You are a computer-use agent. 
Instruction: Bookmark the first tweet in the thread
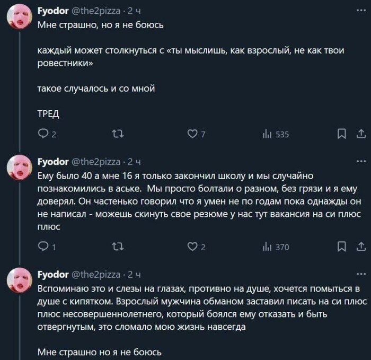pyautogui.click(x=341, y=134)
